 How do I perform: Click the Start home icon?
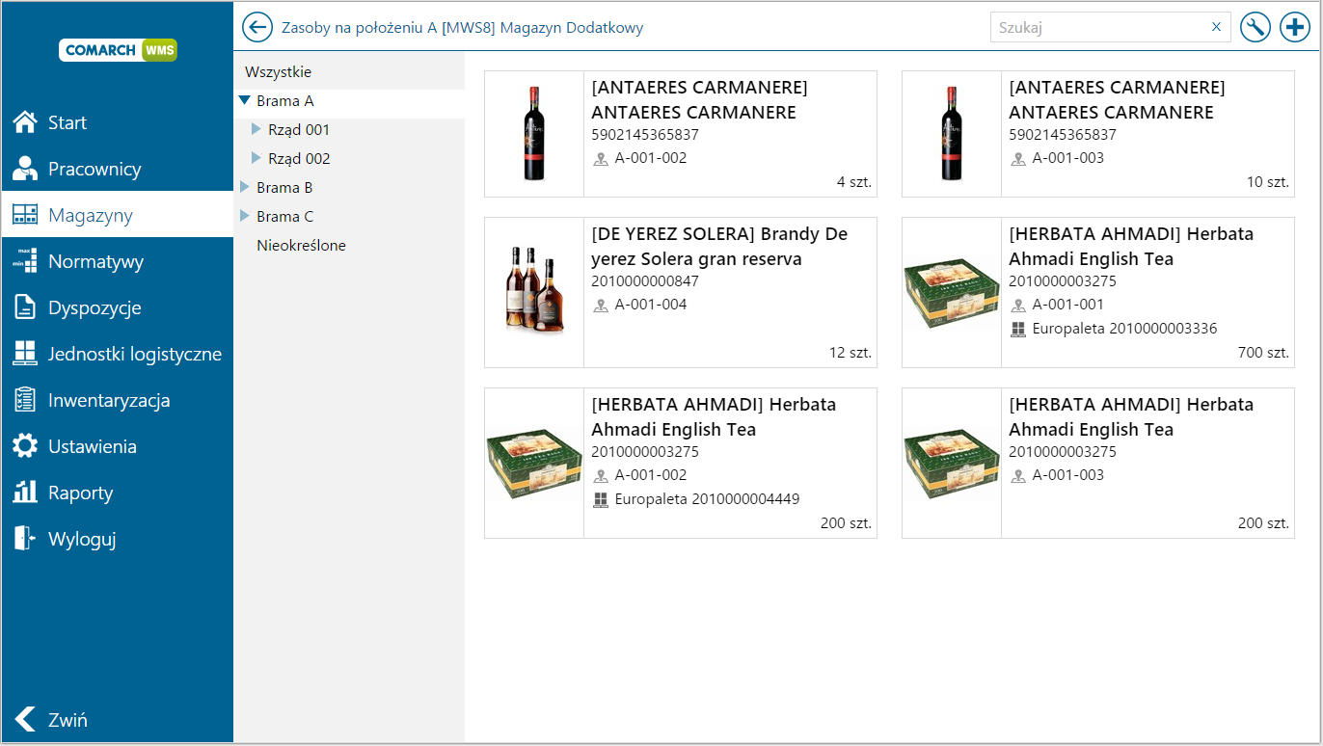click(25, 122)
